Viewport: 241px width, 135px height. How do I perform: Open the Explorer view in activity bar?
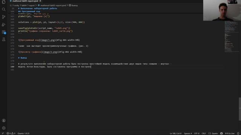pyautogui.click(x=4, y=2)
